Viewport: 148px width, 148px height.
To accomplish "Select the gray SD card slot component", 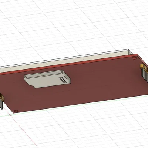I will [47, 79].
